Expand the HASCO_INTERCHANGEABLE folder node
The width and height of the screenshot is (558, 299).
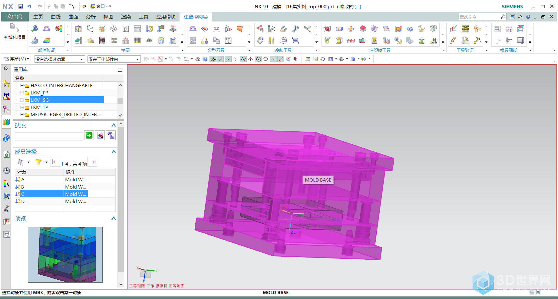click(22, 86)
